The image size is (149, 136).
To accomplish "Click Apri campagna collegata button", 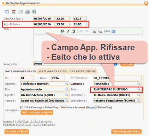I will tap(37, 112).
